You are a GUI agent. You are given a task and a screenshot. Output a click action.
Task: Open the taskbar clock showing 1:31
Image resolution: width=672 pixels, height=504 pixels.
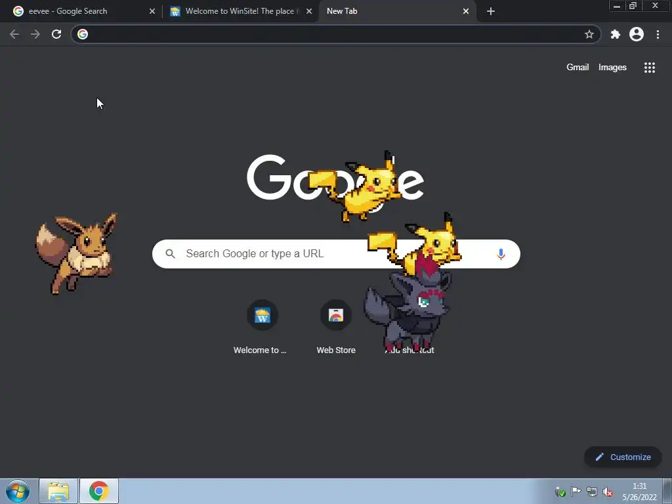coord(639,492)
